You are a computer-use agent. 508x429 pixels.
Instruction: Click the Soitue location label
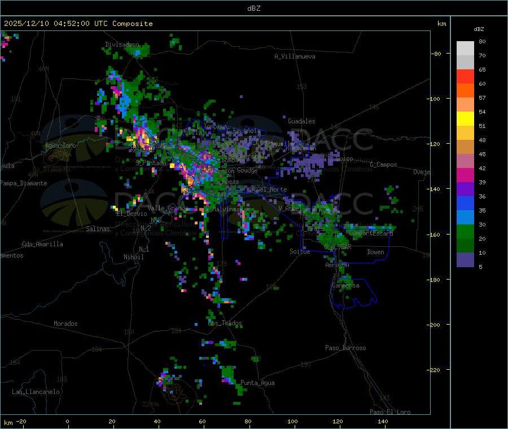tap(300, 251)
